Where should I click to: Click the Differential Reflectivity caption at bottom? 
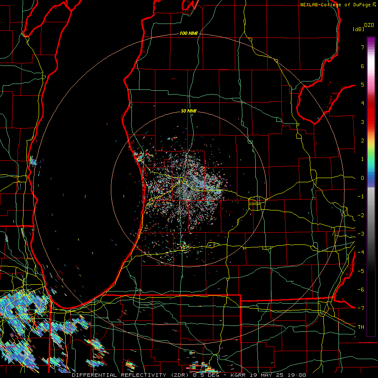pos(189,375)
